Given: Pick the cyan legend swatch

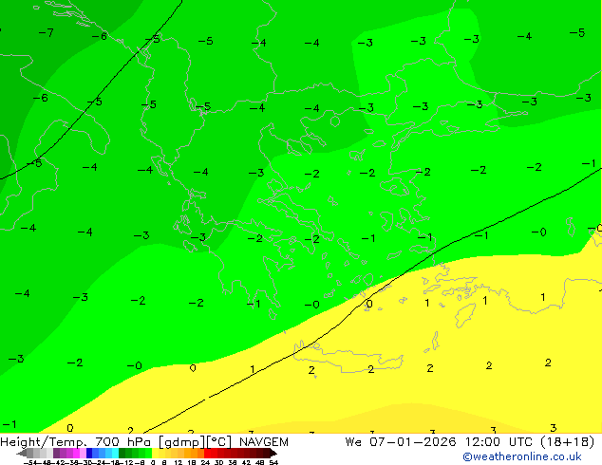Looking at the screenshot, I should 116,453.
